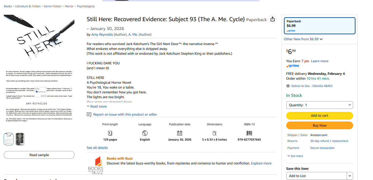Open author Amy Reynolds link
This screenshot has width=373, height=180.
click(102, 35)
